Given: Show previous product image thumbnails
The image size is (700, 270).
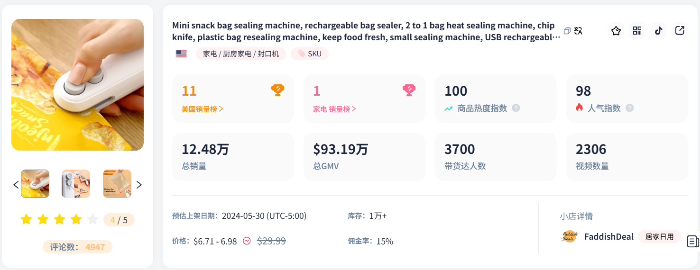Looking at the screenshot, I should click(16, 184).
